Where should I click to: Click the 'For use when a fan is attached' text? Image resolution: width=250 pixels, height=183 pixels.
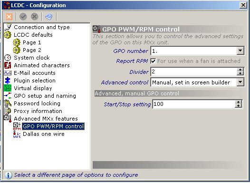(x=199, y=61)
